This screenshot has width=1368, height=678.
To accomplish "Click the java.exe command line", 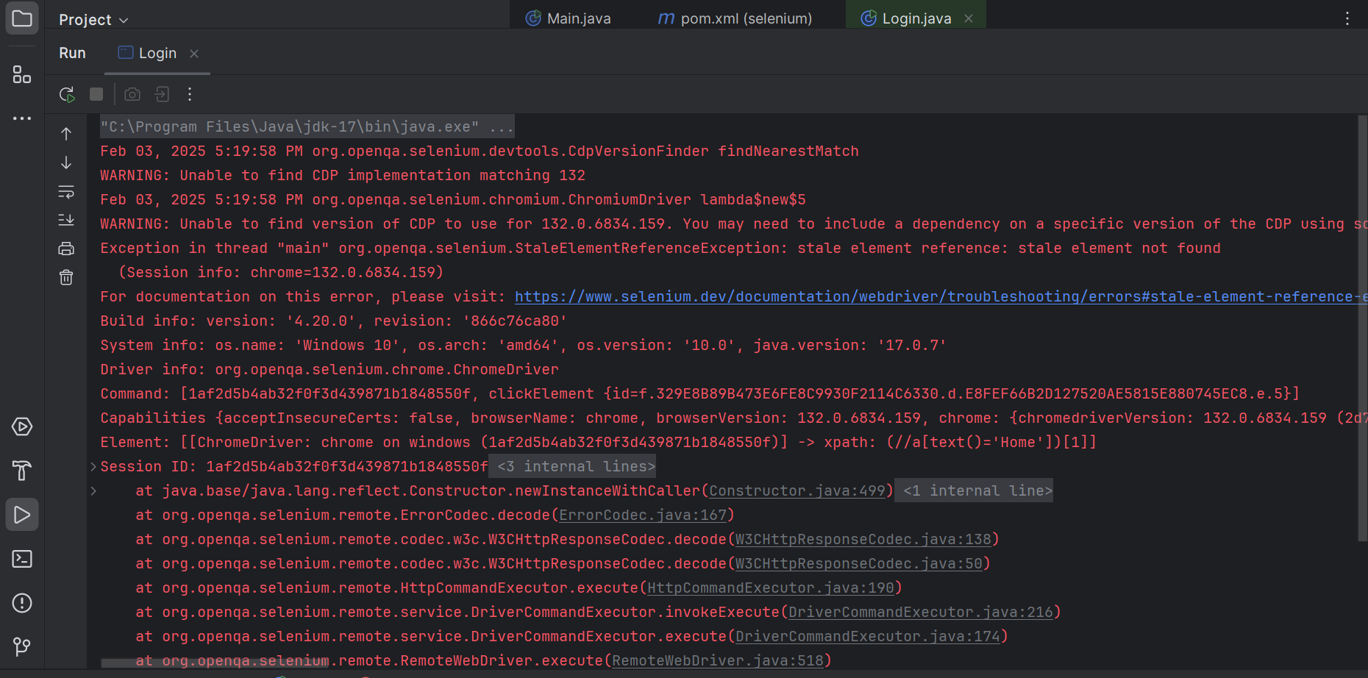I will point(307,126).
